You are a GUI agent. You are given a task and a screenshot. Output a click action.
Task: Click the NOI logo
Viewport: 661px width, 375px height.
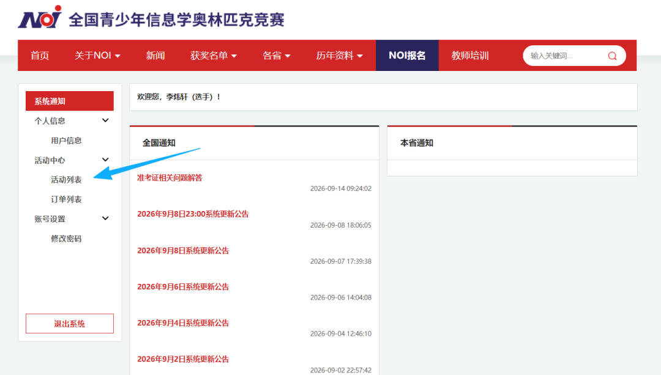click(x=40, y=17)
